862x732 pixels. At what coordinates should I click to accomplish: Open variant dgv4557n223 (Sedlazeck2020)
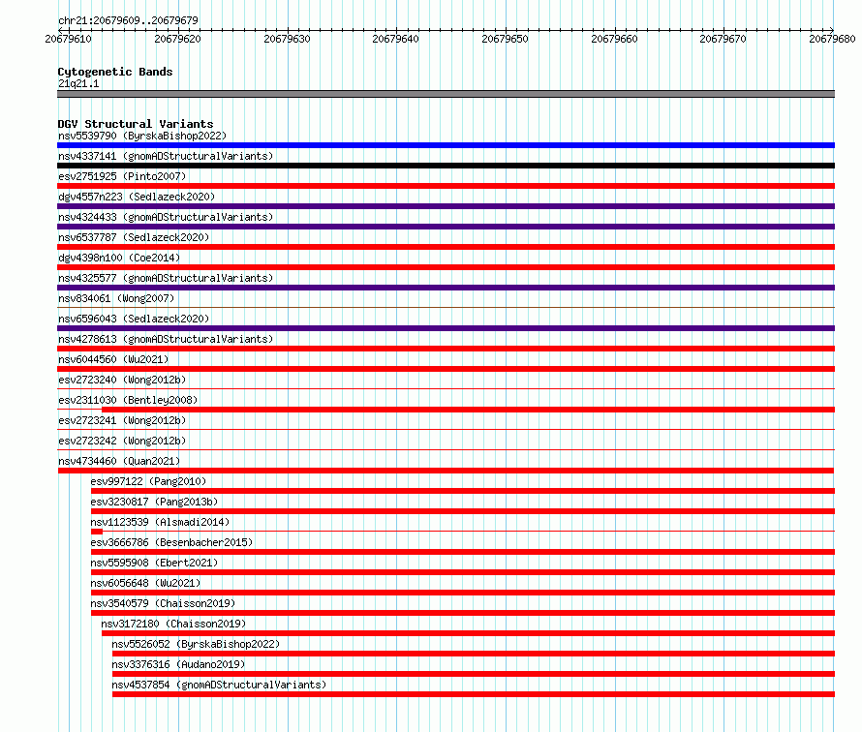137,197
